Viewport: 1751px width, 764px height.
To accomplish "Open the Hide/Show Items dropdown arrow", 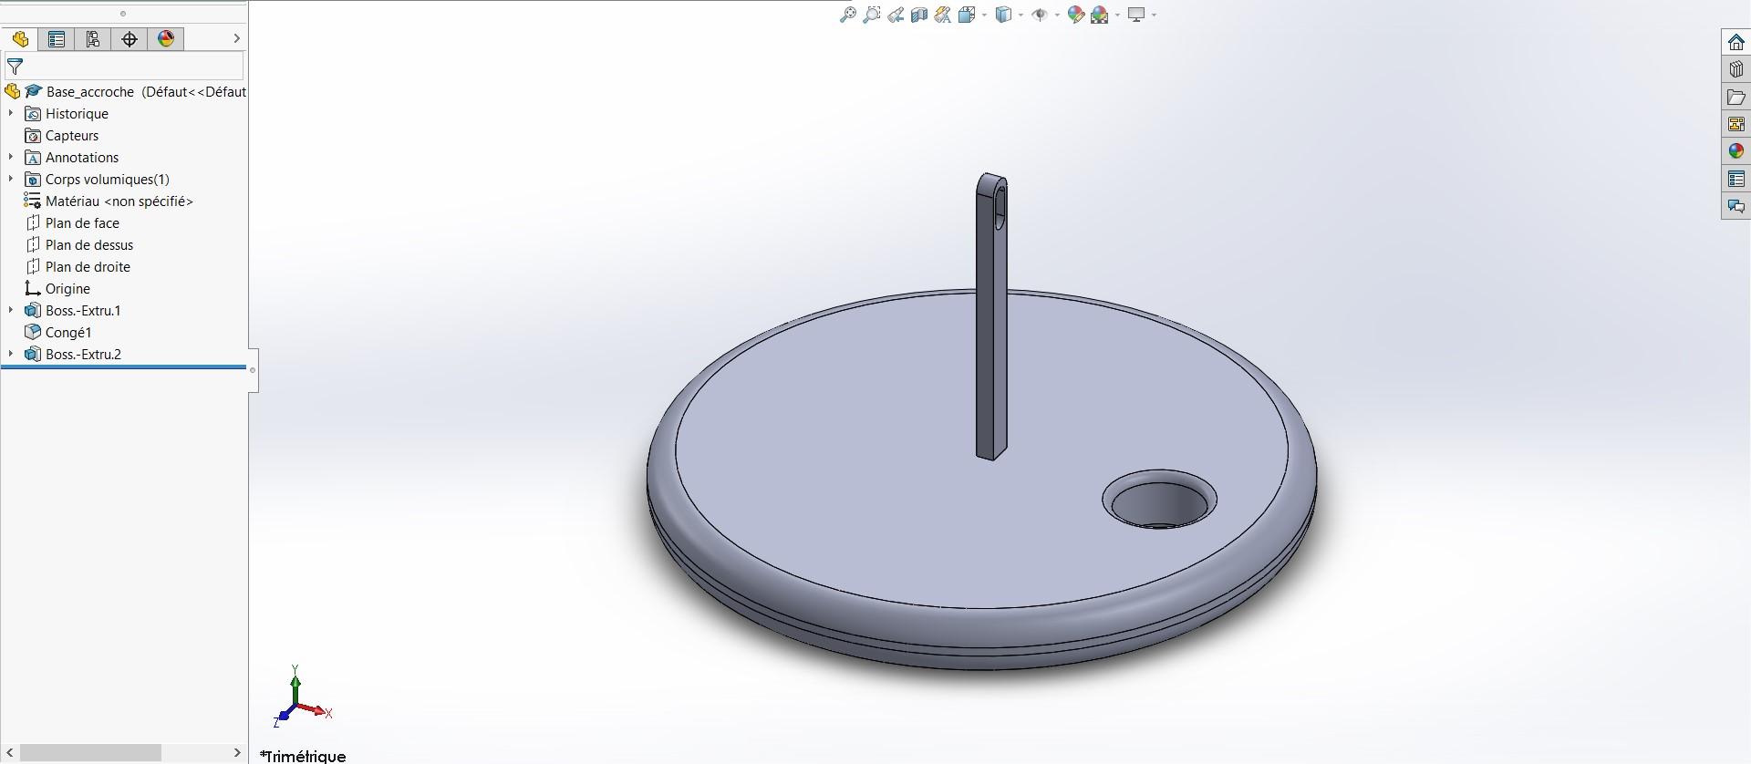I will point(1057,15).
